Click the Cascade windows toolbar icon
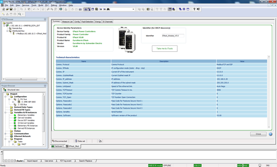The width and height of the screenshot is (277, 167). click(x=180, y=9)
